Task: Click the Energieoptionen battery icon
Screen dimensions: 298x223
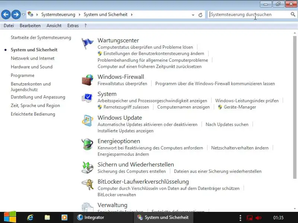Action: point(88,144)
